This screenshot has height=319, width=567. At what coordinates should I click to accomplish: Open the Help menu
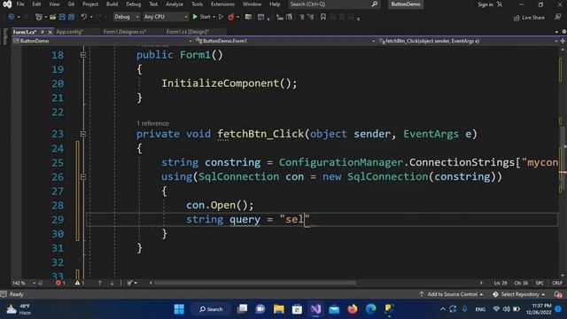coord(275,4)
